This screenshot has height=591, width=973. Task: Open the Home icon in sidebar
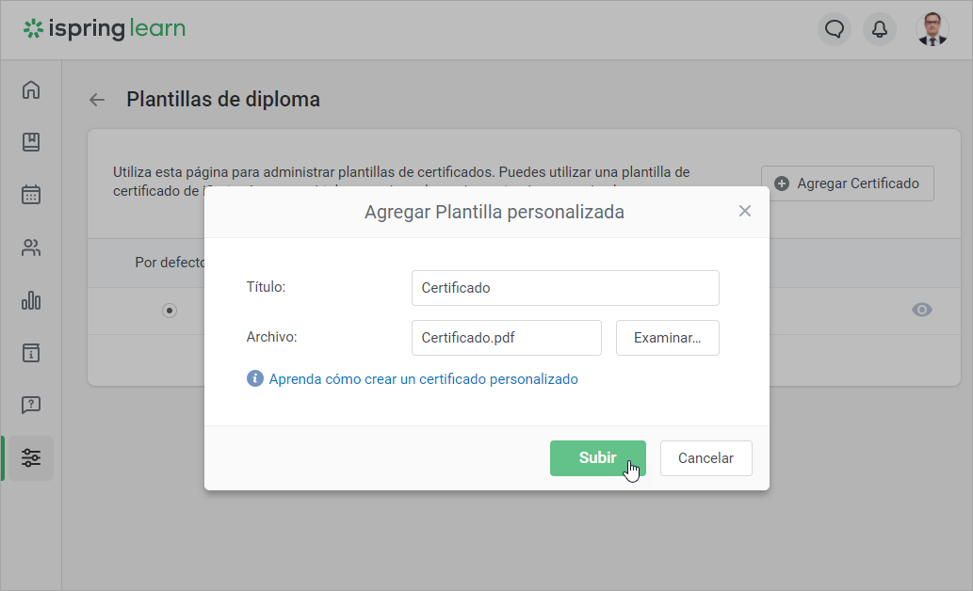(x=31, y=90)
